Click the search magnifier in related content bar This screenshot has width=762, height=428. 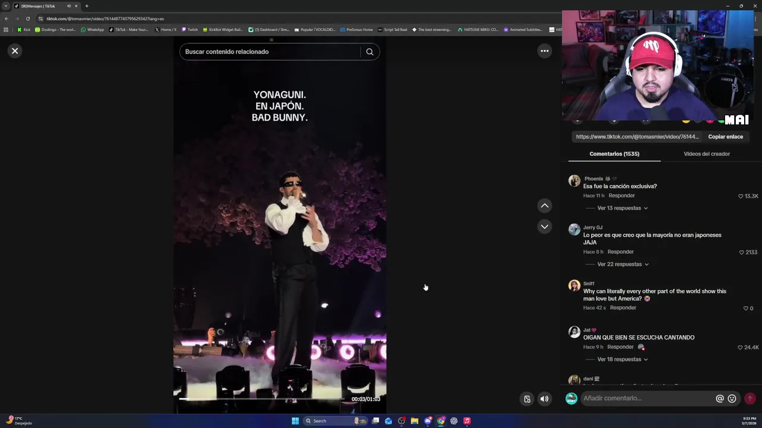point(370,52)
